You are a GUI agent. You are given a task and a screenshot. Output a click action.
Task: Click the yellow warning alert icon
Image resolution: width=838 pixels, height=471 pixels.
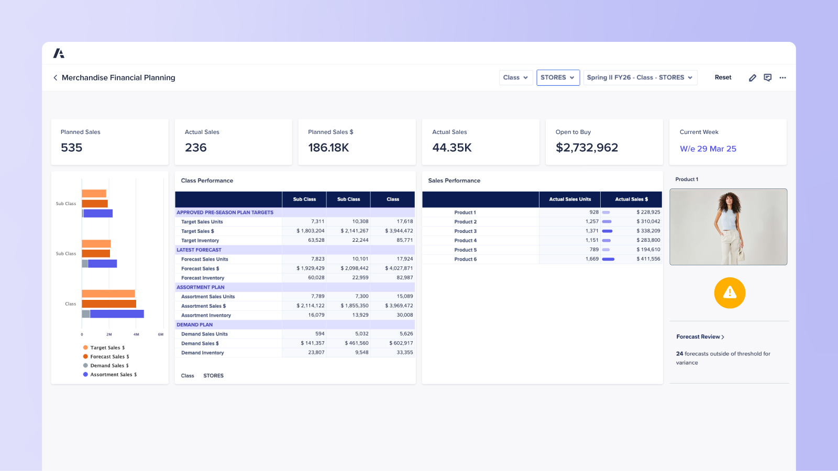[x=730, y=293]
